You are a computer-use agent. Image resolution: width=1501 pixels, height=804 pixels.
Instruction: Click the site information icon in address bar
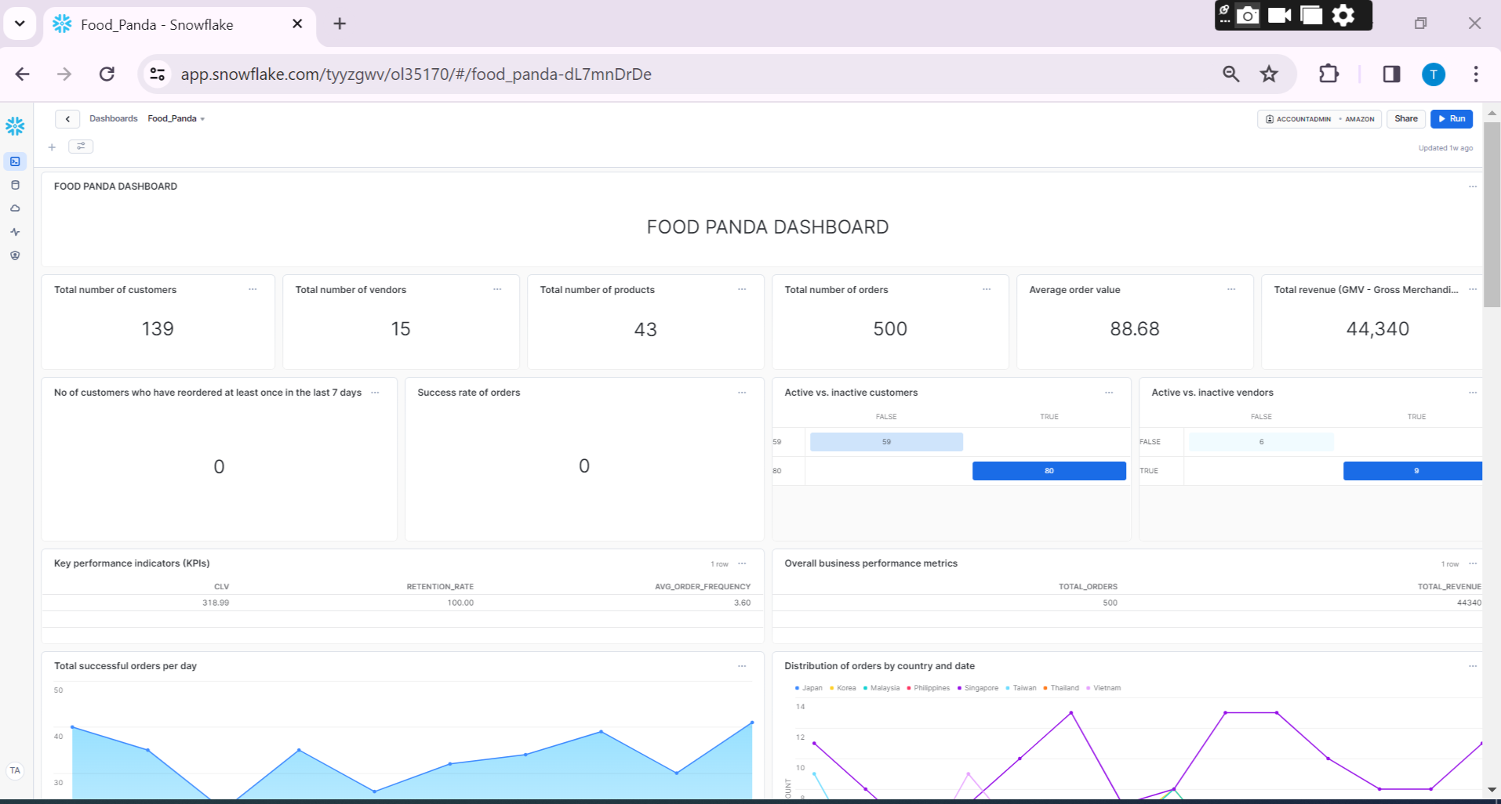coord(158,74)
